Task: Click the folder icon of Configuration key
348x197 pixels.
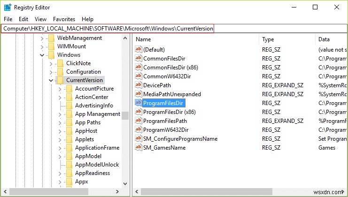Action: 61,72
